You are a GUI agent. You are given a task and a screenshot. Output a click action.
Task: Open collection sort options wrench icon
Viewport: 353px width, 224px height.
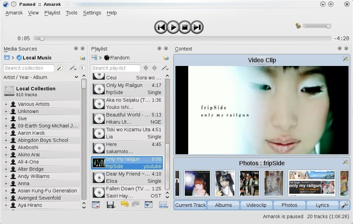pos(73,68)
